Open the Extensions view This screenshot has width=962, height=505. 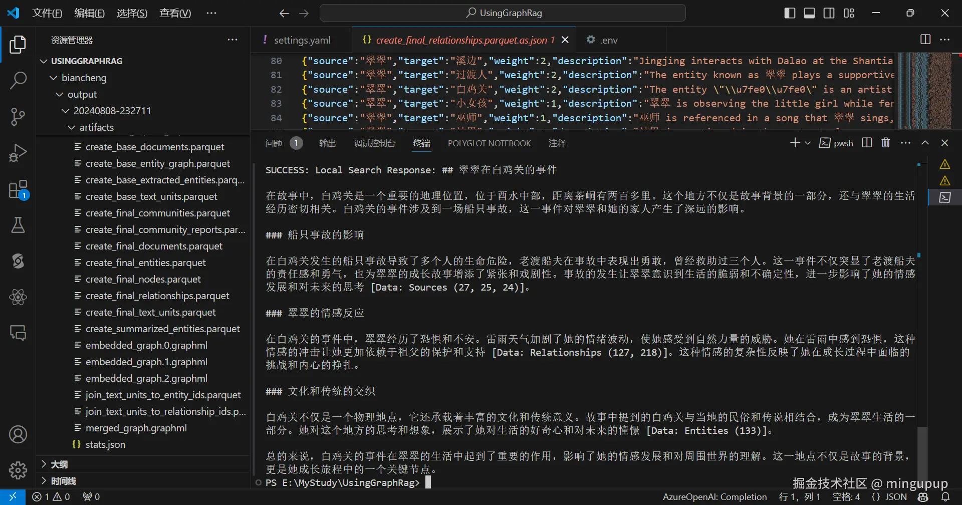pos(18,189)
